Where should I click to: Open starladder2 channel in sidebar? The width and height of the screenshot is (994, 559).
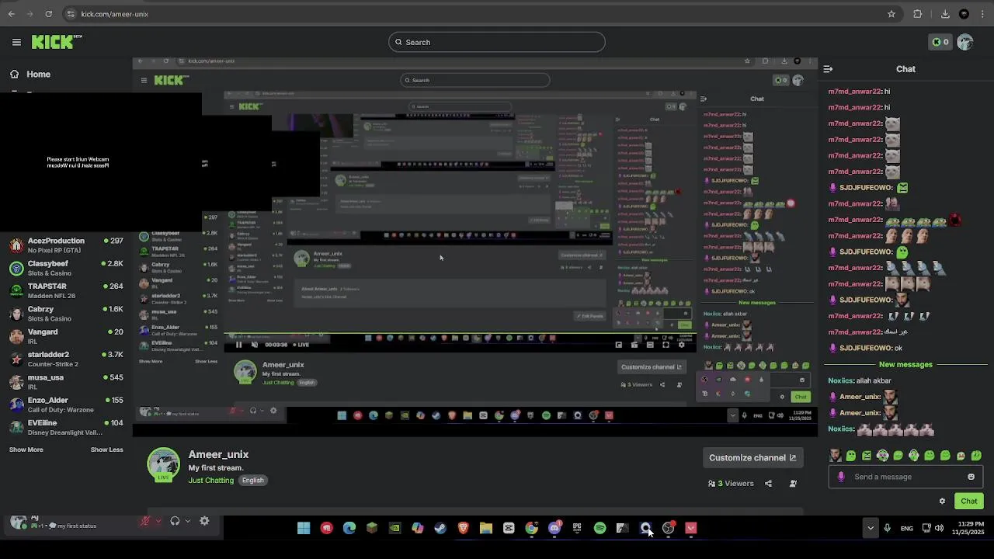coord(66,359)
